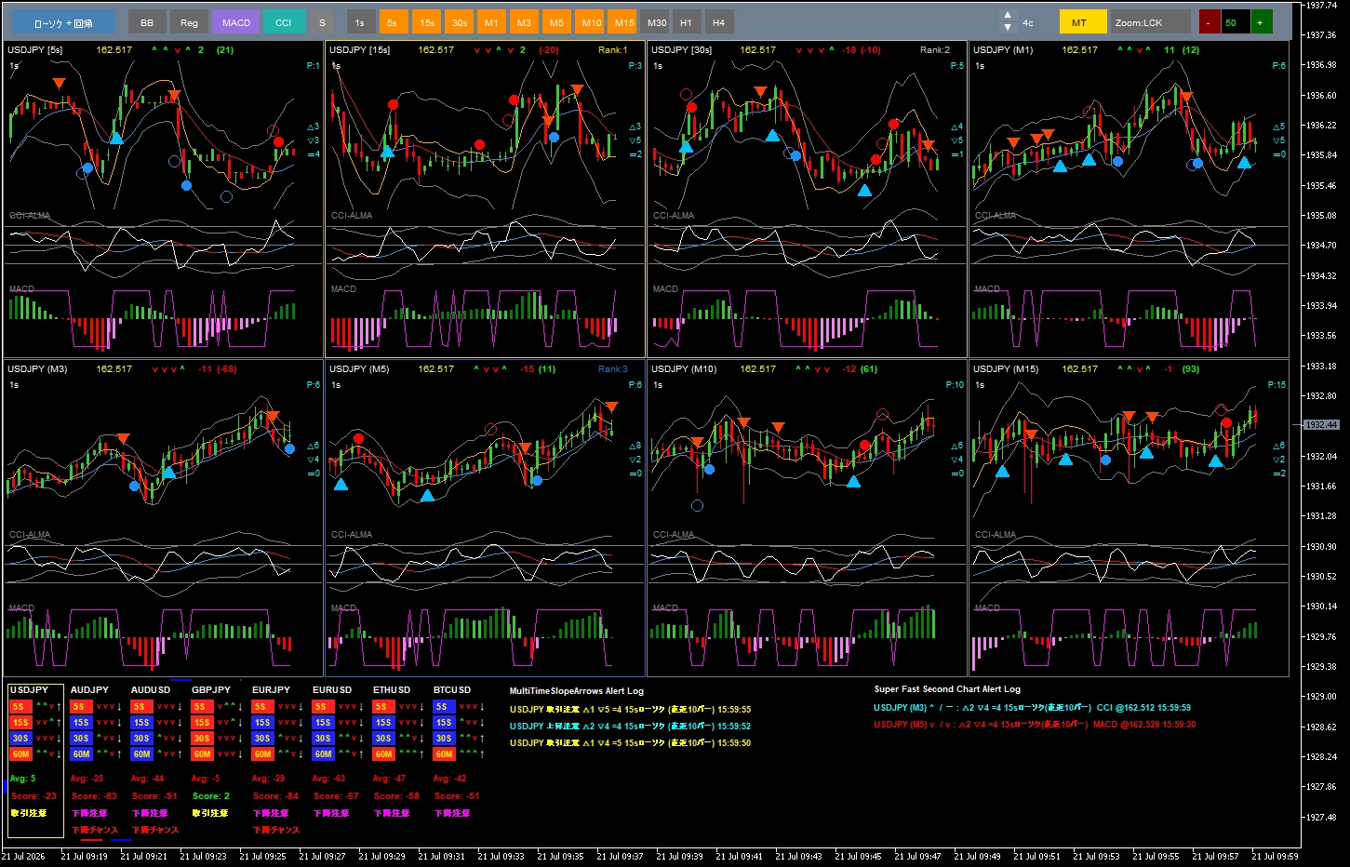Click the 15S box under AUDJPY
The height and width of the screenshot is (867, 1350).
coord(81,723)
